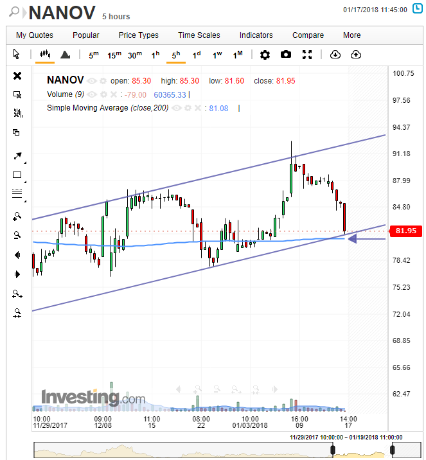Open Simple Moving Average settings gear
The width and height of the screenshot is (426, 460).
pyautogui.click(x=188, y=108)
